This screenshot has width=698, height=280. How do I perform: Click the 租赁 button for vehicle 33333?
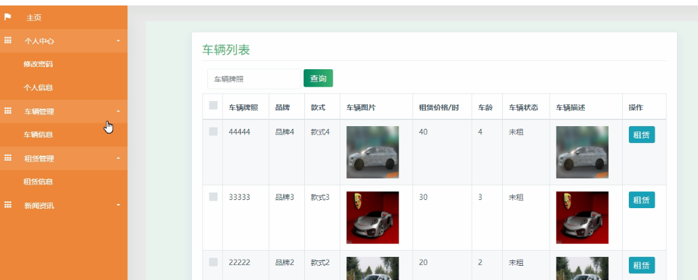[x=642, y=200]
